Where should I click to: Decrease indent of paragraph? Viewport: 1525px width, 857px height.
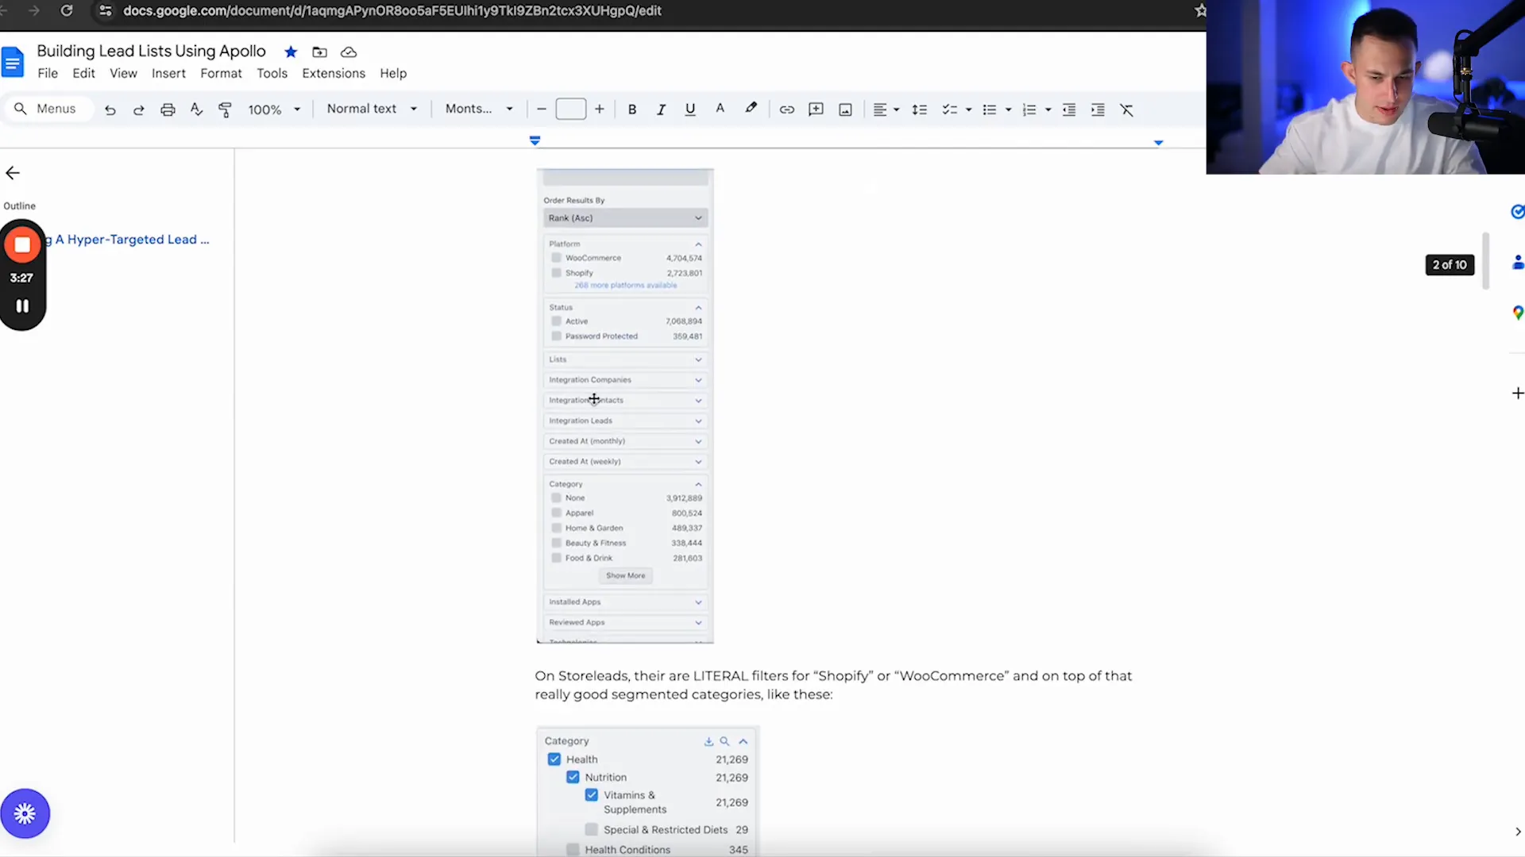[x=1069, y=110]
